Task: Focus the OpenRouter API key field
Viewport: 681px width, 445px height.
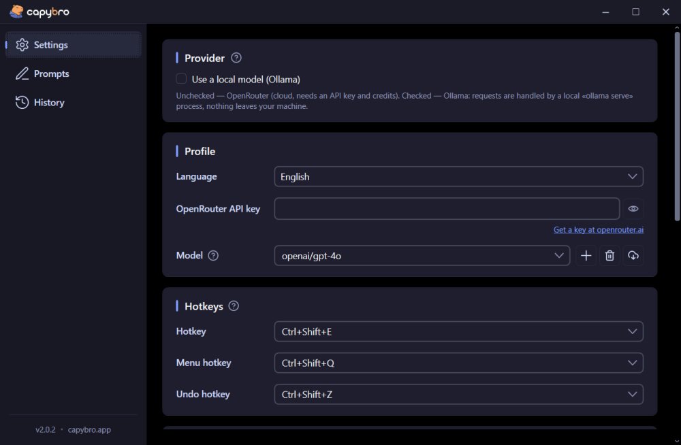Action: 447,209
